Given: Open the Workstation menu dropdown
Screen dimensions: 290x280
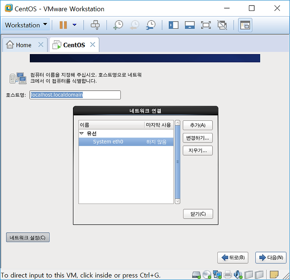Looking at the screenshot, I should pos(26,25).
